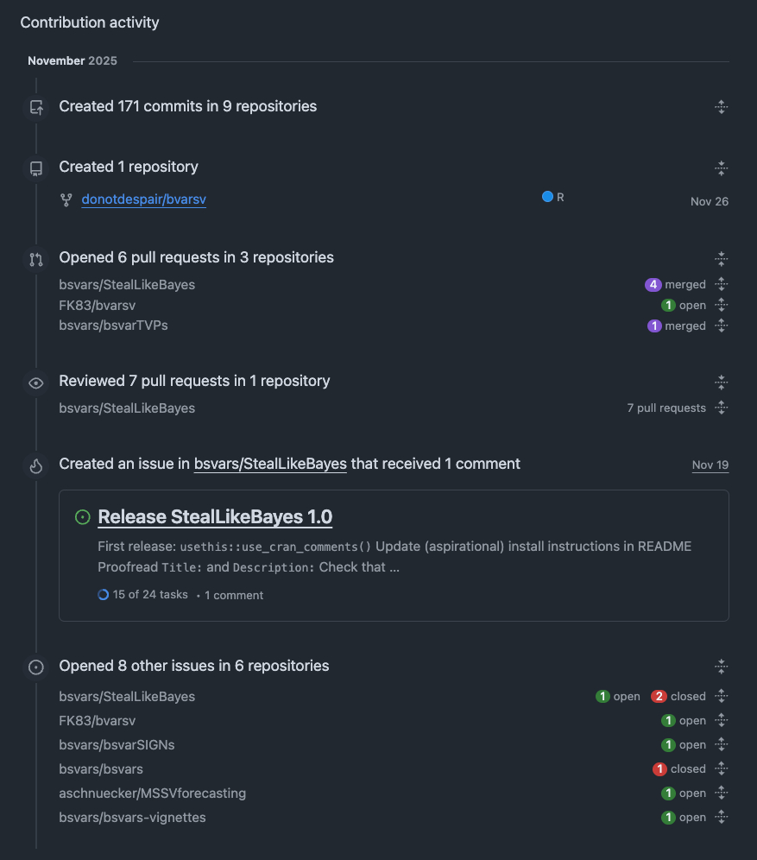Open the donotdespair/bvarsv repository link

(x=144, y=199)
